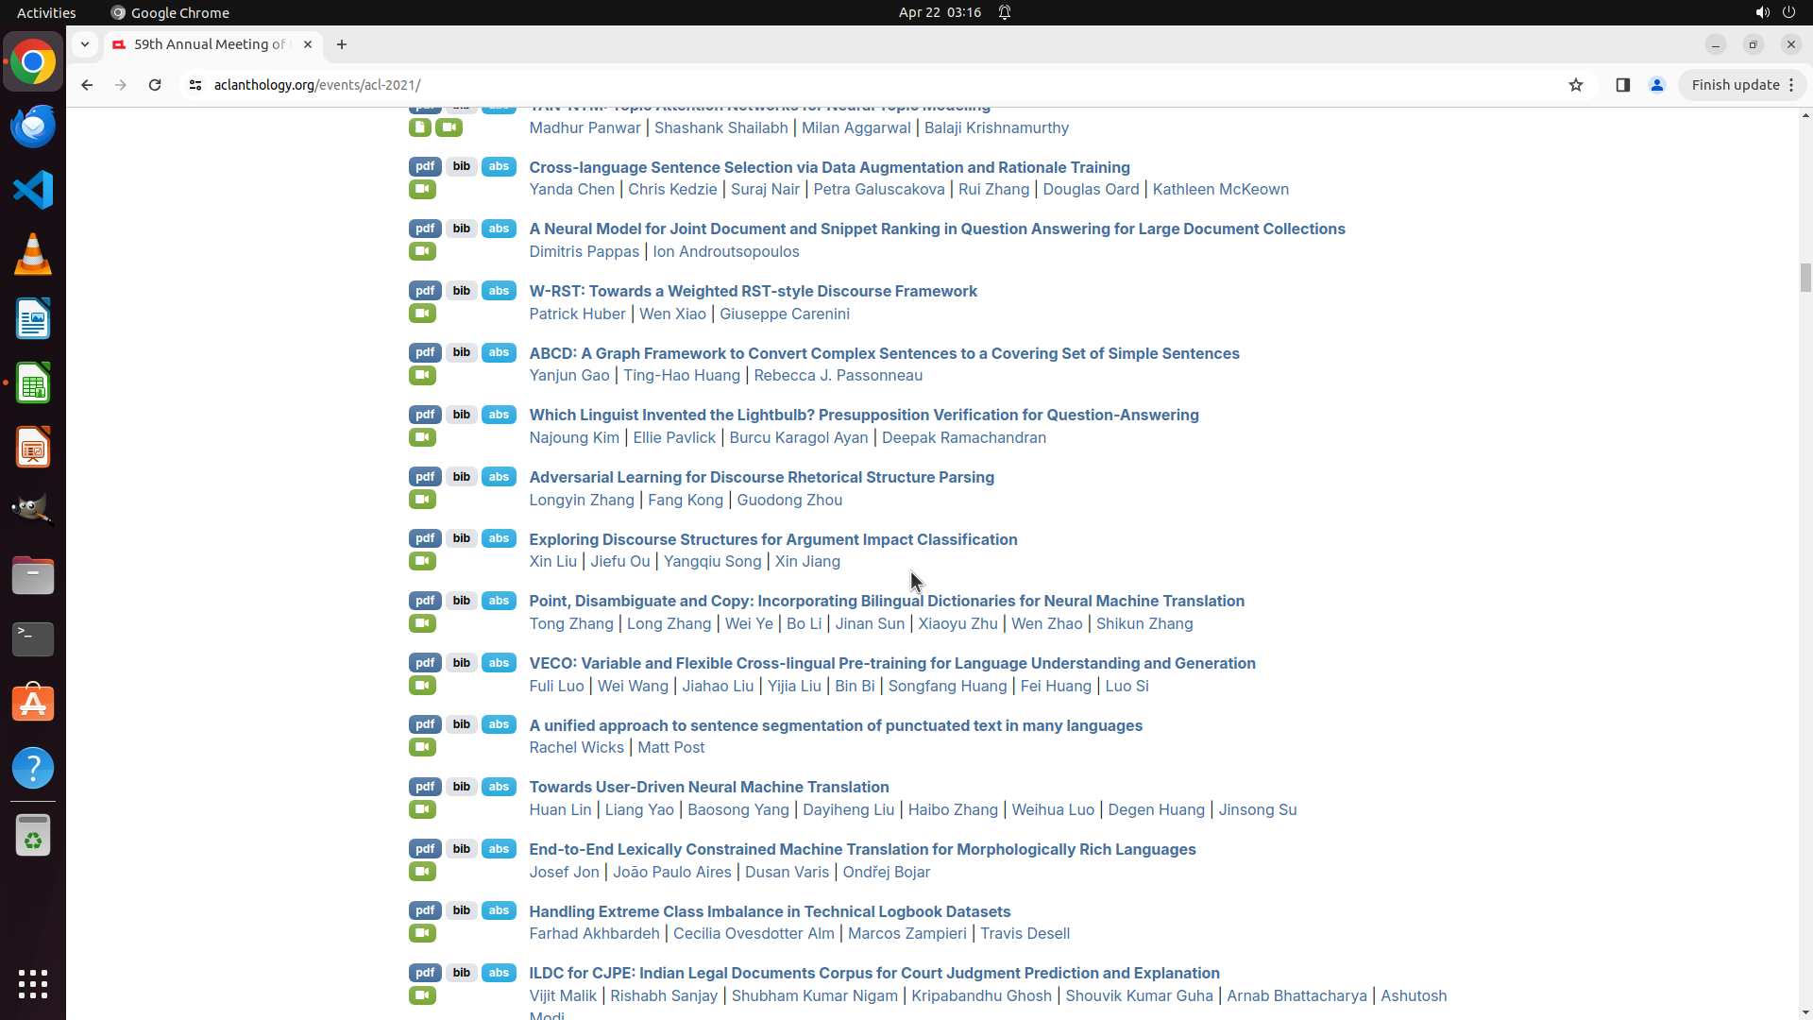Open Activities overview

tap(46, 12)
